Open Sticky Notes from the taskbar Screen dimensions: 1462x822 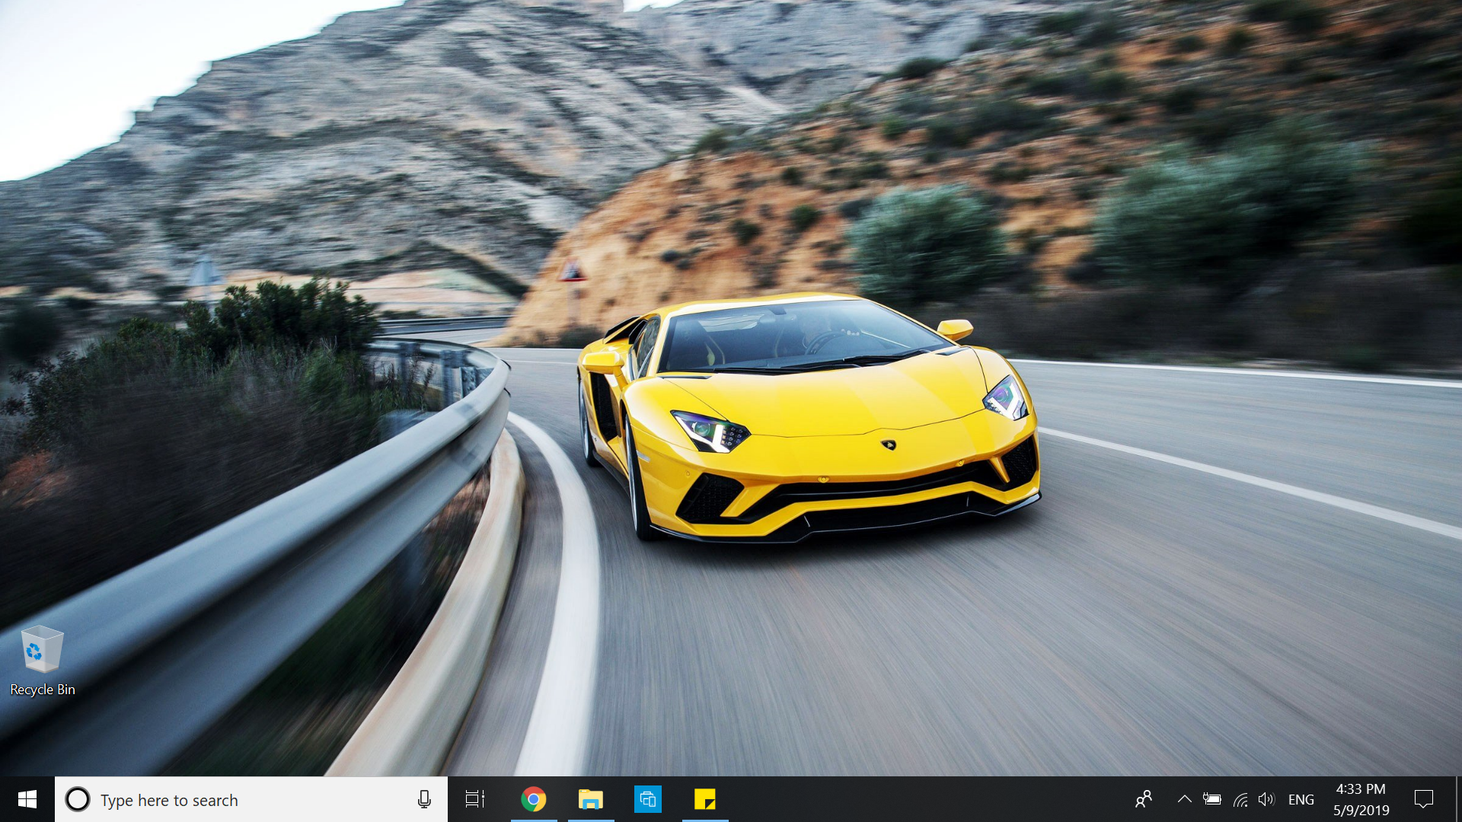click(705, 799)
